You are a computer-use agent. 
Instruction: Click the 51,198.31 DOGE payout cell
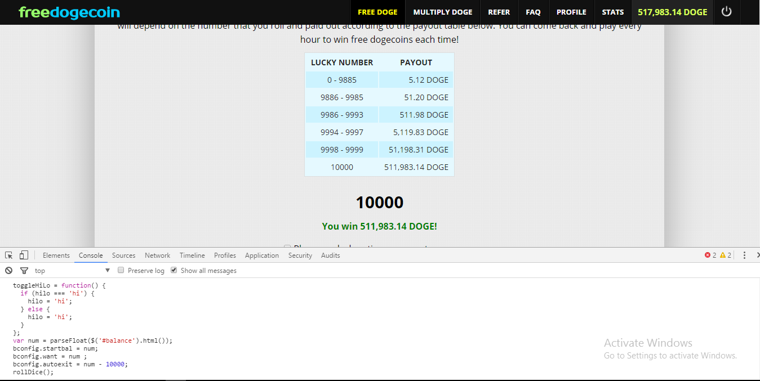[416, 150]
